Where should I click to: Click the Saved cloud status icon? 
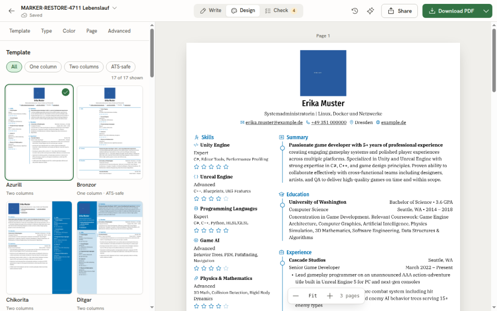(x=24, y=15)
